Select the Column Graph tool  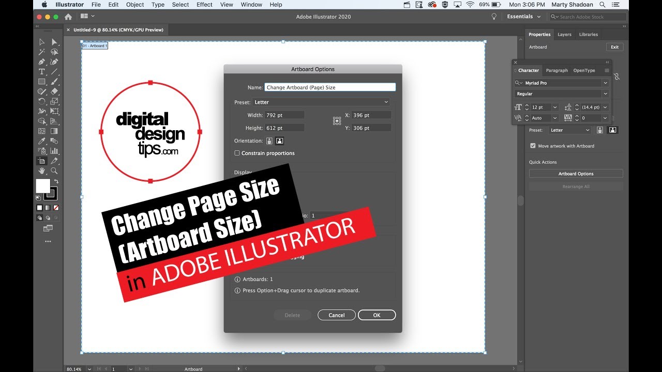pyautogui.click(x=54, y=151)
